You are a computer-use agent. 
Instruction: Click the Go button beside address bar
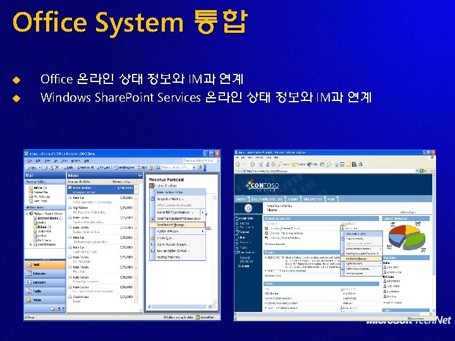tap(422, 171)
